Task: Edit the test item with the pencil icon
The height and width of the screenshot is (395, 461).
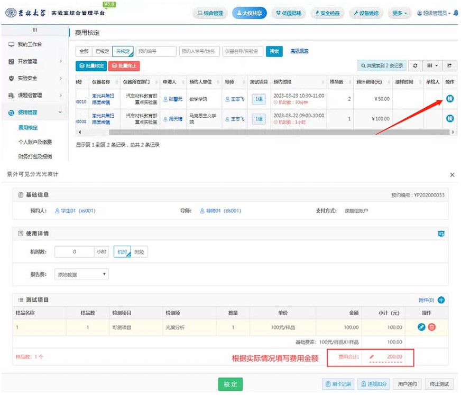Action: coord(421,327)
